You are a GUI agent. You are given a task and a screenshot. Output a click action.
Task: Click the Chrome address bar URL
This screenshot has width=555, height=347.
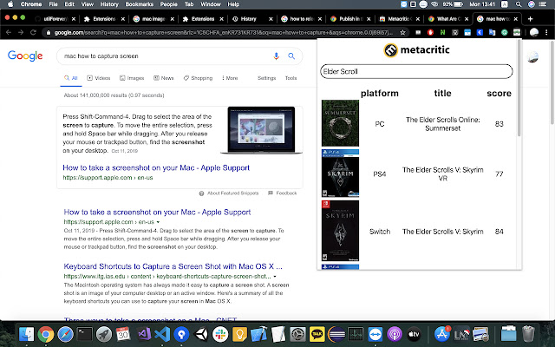pyautogui.click(x=223, y=33)
